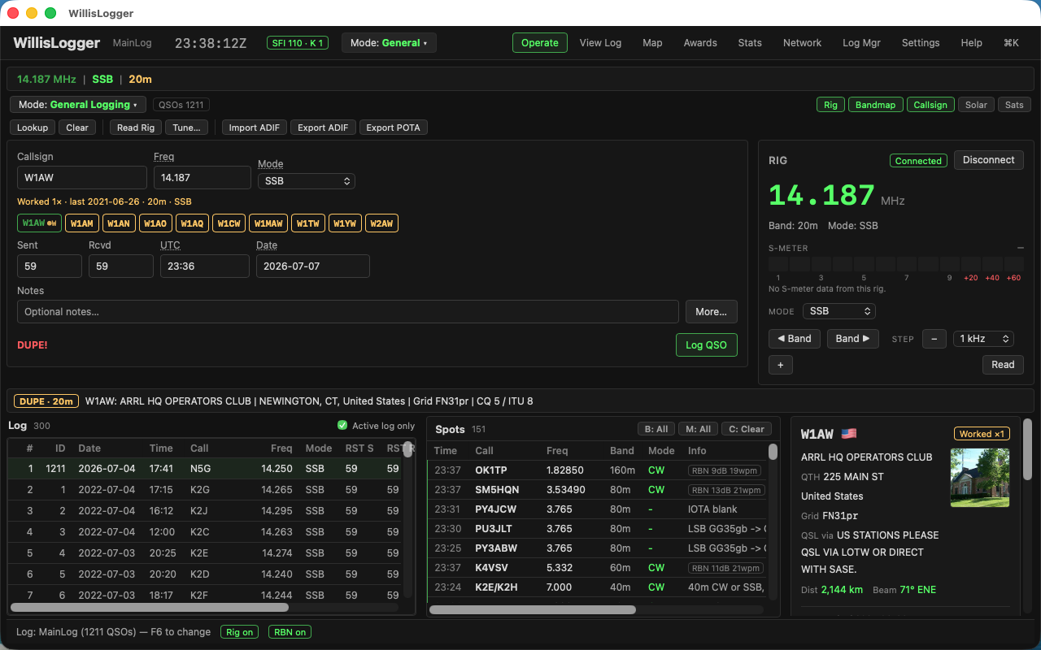Open the Help tab
Image resolution: width=1041 pixels, height=650 pixels.
(971, 43)
